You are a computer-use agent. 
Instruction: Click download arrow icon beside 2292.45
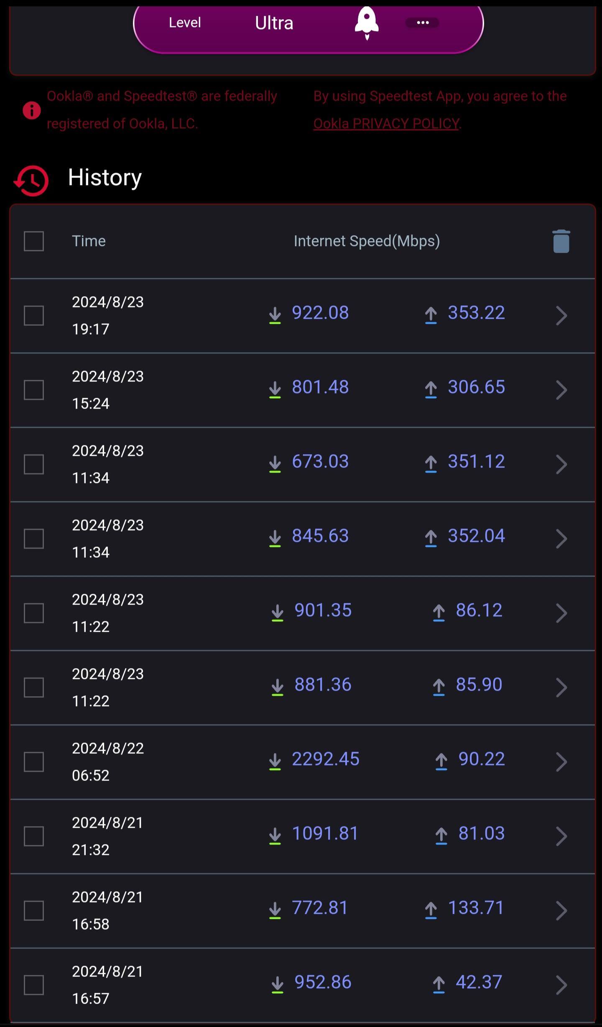coord(275,761)
